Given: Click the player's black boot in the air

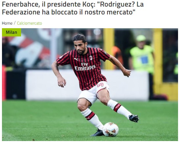Looking at the screenshot, I should [x=134, y=118].
